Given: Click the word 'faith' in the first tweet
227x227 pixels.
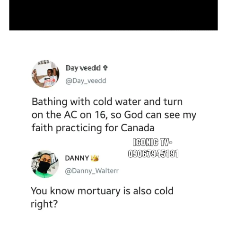Looking at the screenshot, I should point(42,127).
